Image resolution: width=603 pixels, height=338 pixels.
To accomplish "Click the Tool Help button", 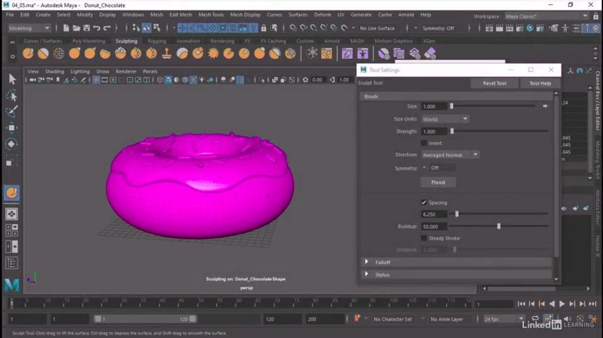I will (540, 83).
